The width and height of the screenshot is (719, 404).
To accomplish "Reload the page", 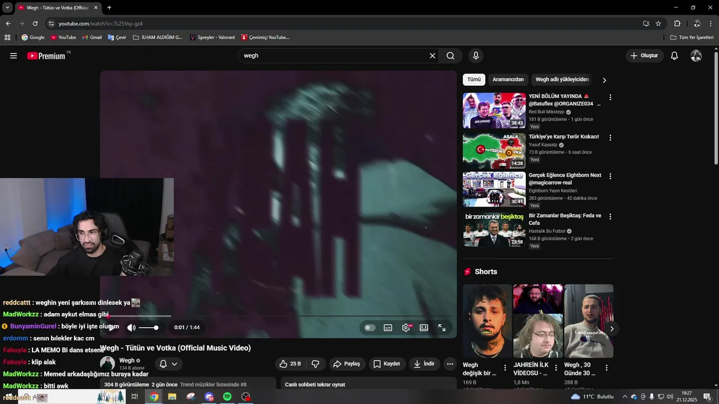I will click(35, 24).
